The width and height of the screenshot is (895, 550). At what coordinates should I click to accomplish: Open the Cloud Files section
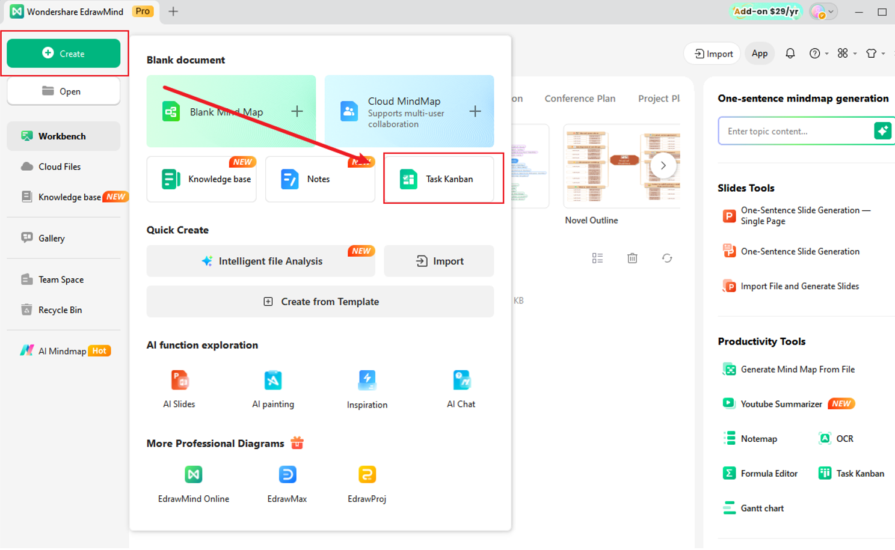coord(60,167)
